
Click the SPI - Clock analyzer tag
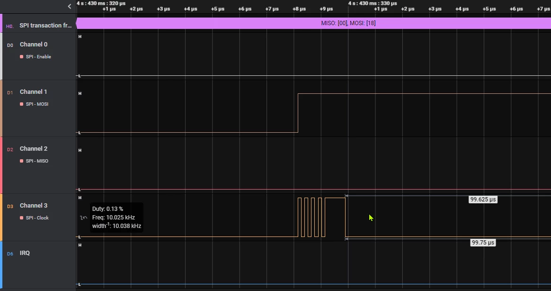(x=37, y=218)
